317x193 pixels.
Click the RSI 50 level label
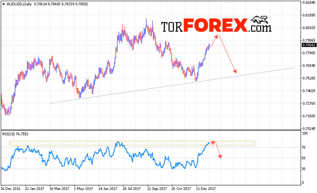(304, 158)
